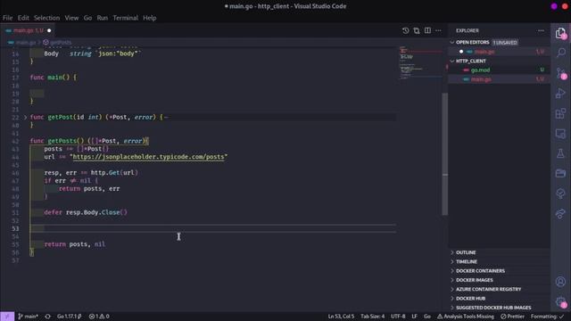Open the Remote Explorer view
The image size is (571, 321).
pyautogui.click(x=560, y=134)
